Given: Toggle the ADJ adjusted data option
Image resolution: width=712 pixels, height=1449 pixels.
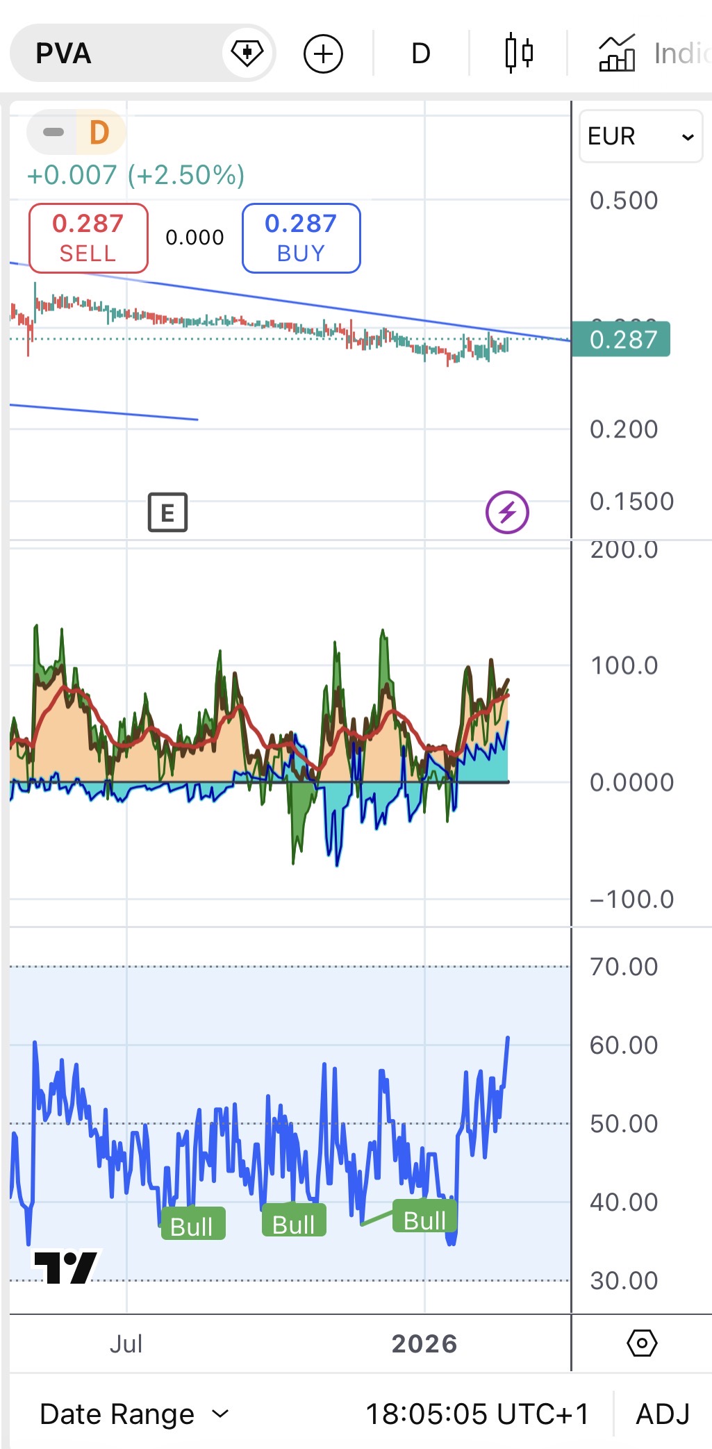Looking at the screenshot, I should pyautogui.click(x=663, y=1414).
